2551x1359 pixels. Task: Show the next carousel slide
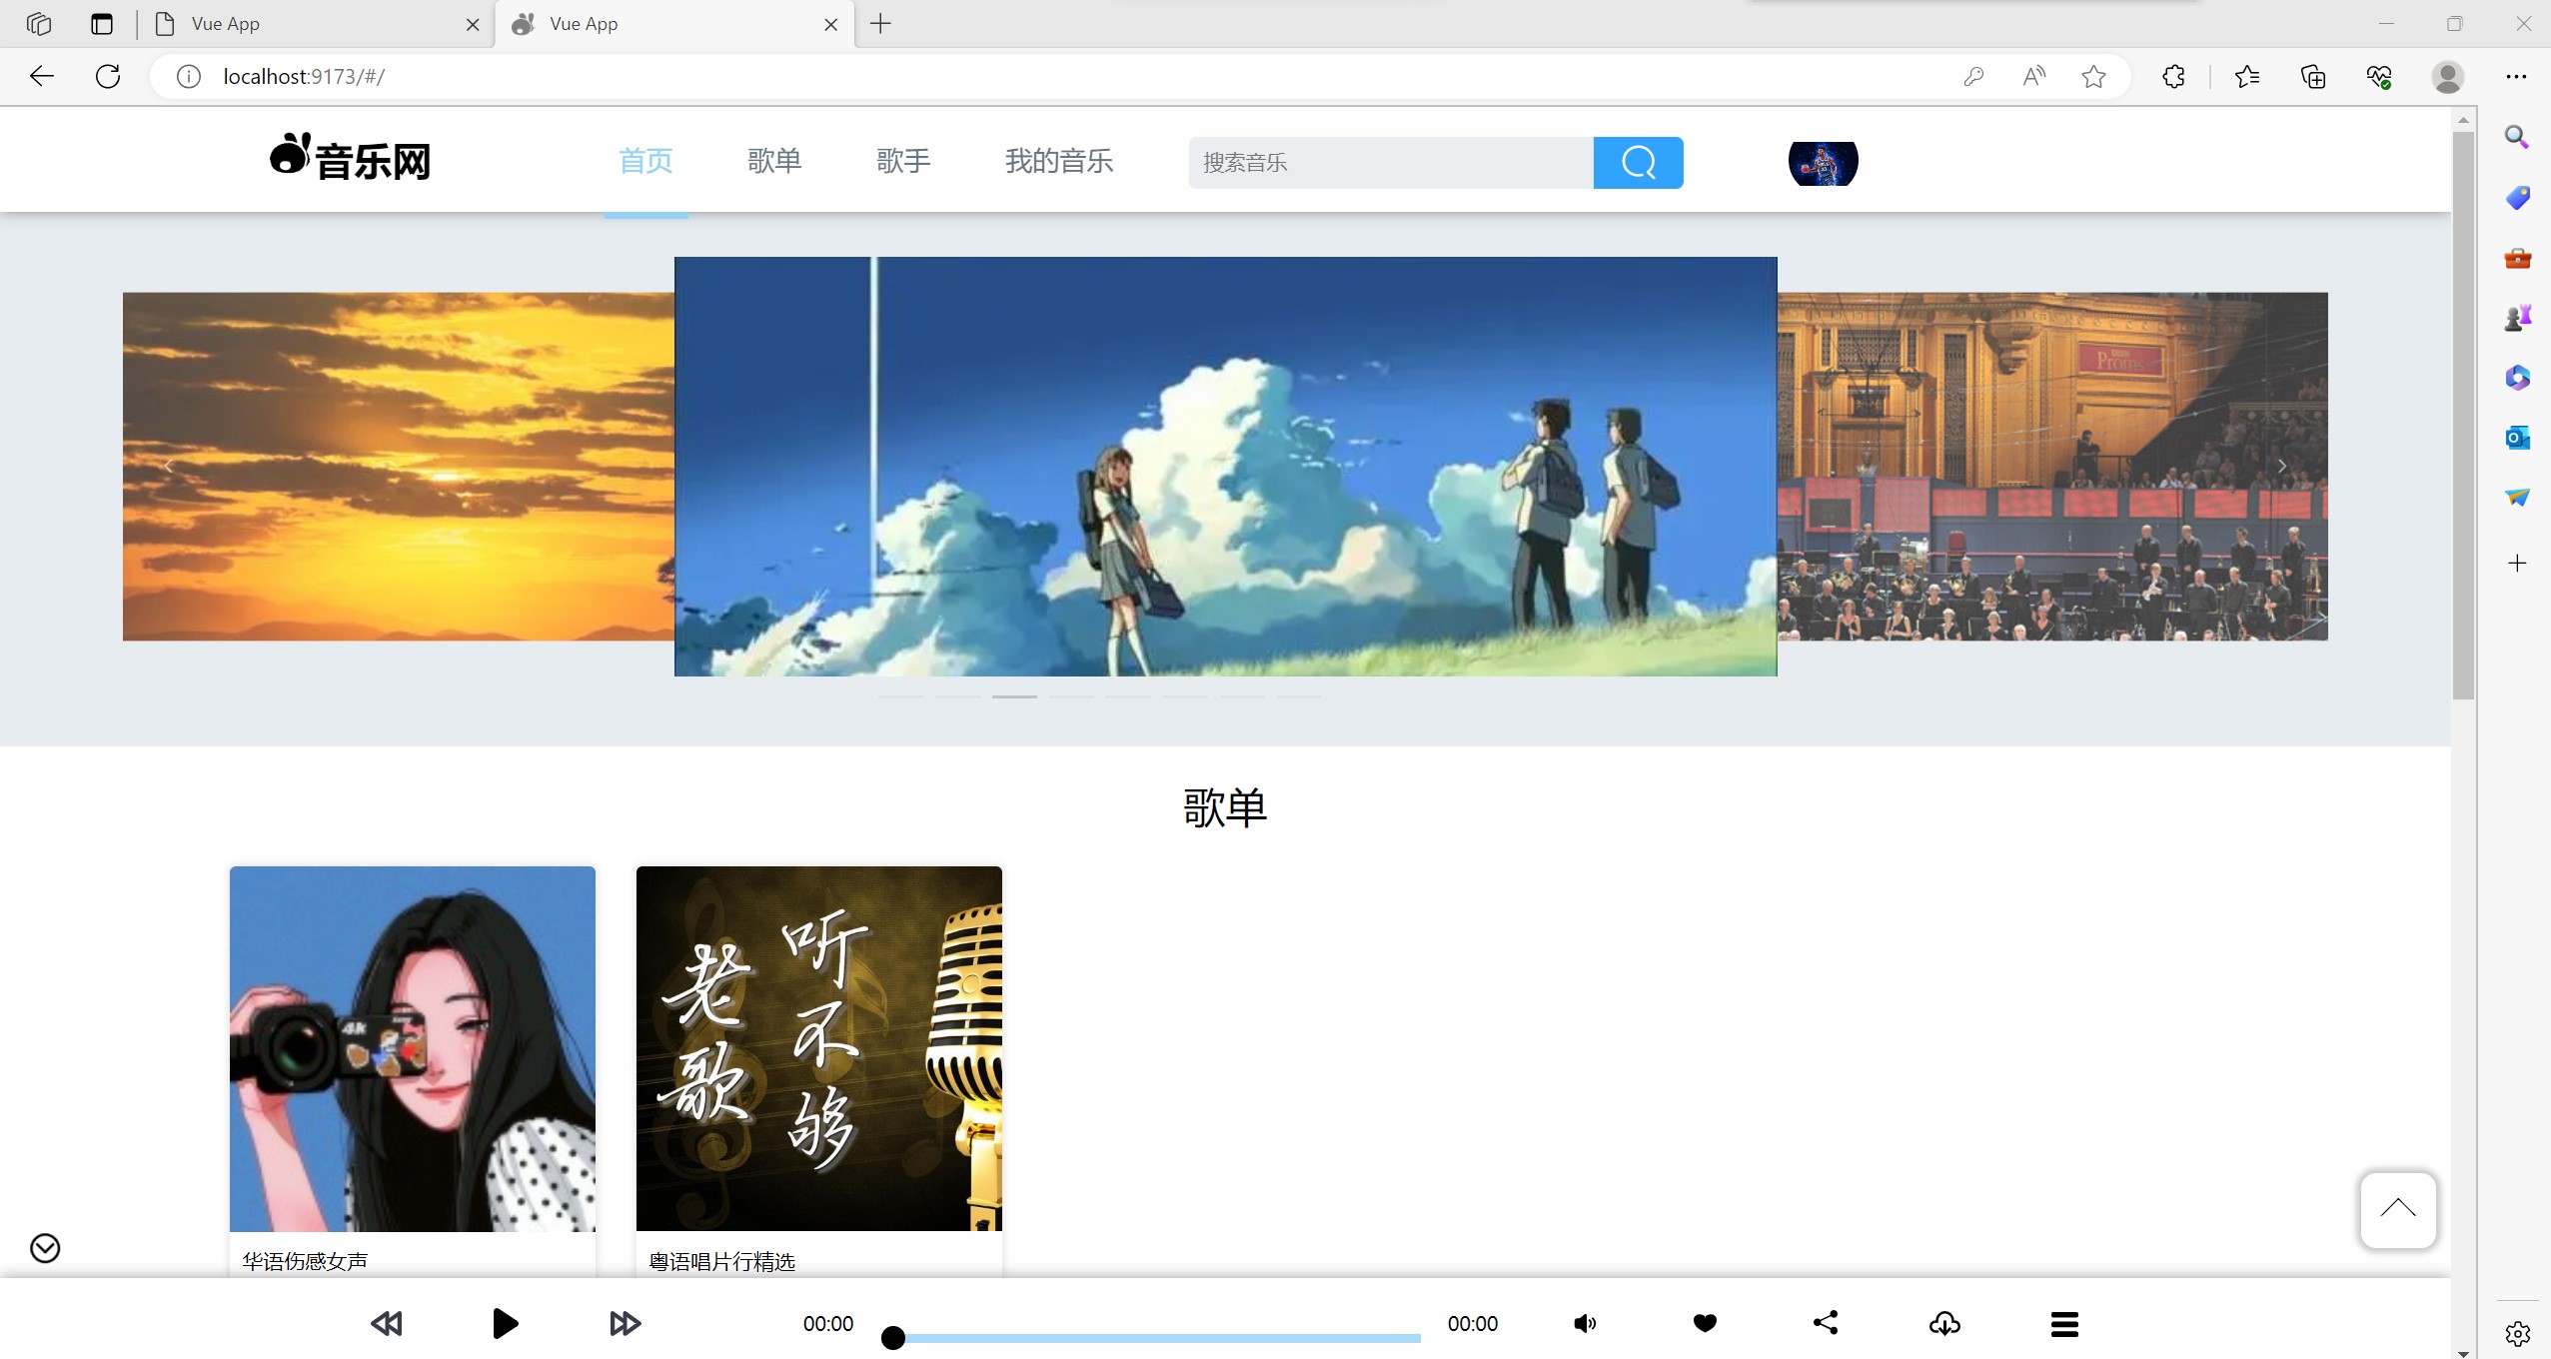tap(2282, 467)
